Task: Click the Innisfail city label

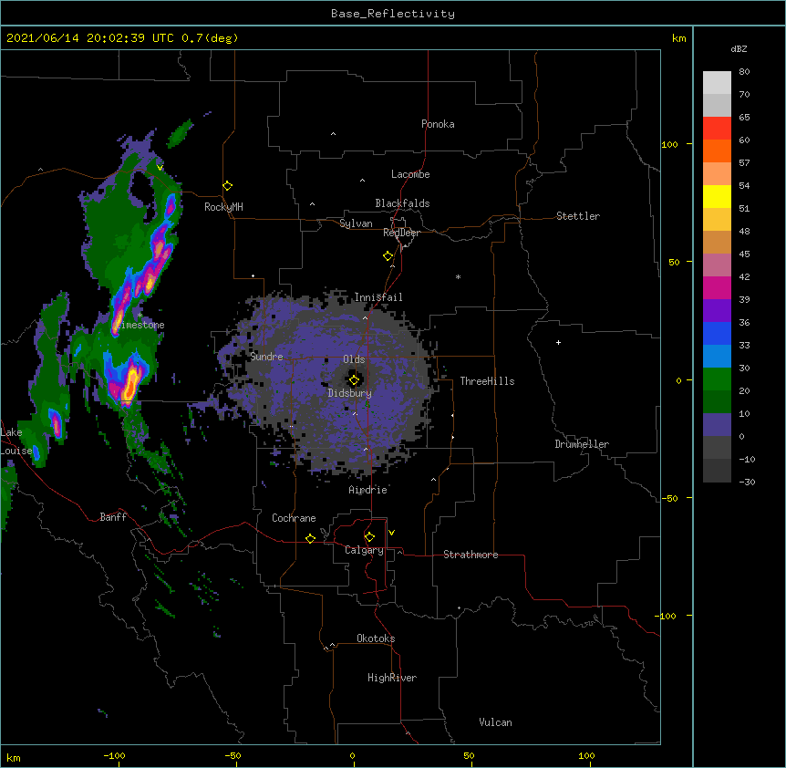Action: coord(378,297)
